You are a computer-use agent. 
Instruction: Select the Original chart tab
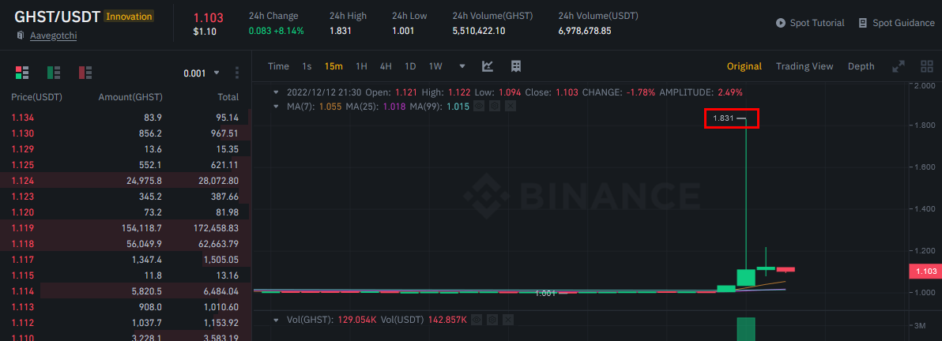pyautogui.click(x=744, y=66)
